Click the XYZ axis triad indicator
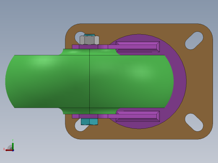The image size is (218, 163). [9, 145]
